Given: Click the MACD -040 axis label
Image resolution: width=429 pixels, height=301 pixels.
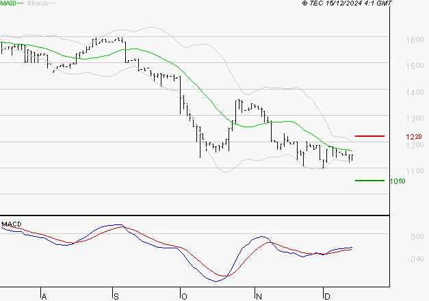Looking at the screenshot, I should [415, 259].
